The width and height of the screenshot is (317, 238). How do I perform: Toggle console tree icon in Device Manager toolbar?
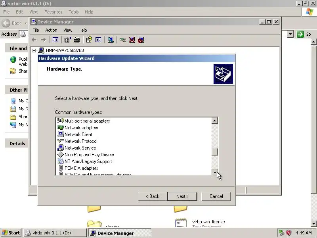55,40
